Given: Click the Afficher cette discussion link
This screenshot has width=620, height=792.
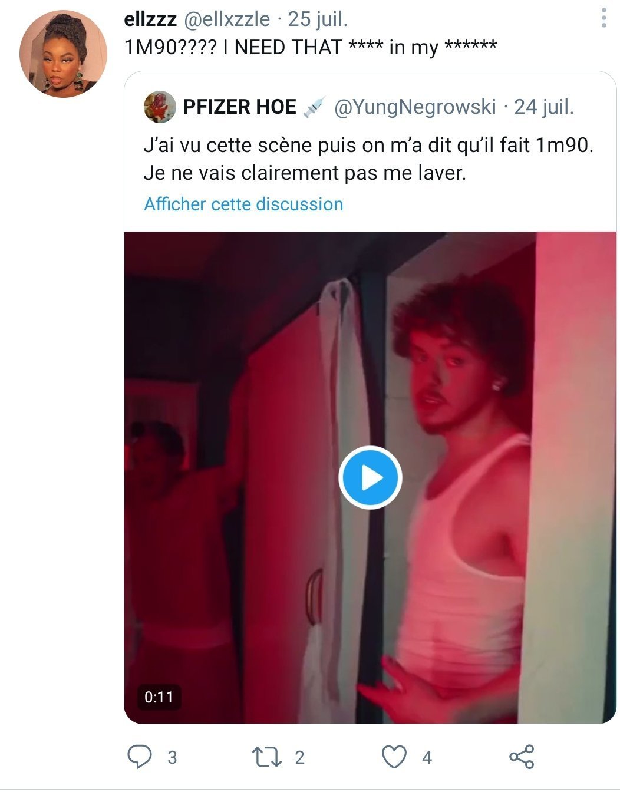Looking at the screenshot, I should pos(243,204).
